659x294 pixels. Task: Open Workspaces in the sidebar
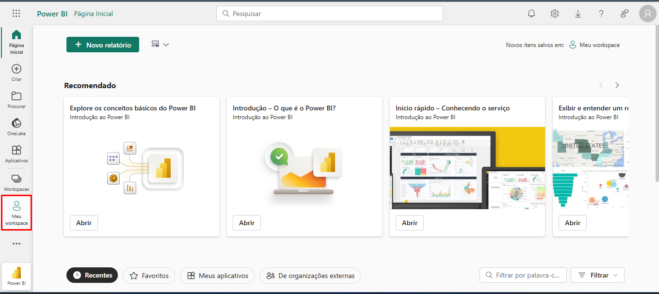[x=16, y=183]
